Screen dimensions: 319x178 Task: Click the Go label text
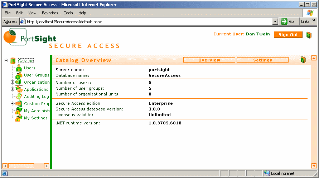click(291, 21)
